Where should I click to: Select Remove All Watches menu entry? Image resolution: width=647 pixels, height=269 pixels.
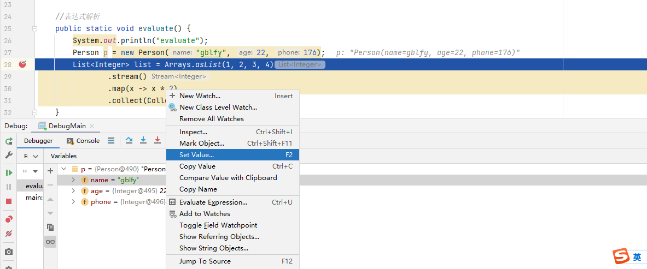(x=232, y=119)
